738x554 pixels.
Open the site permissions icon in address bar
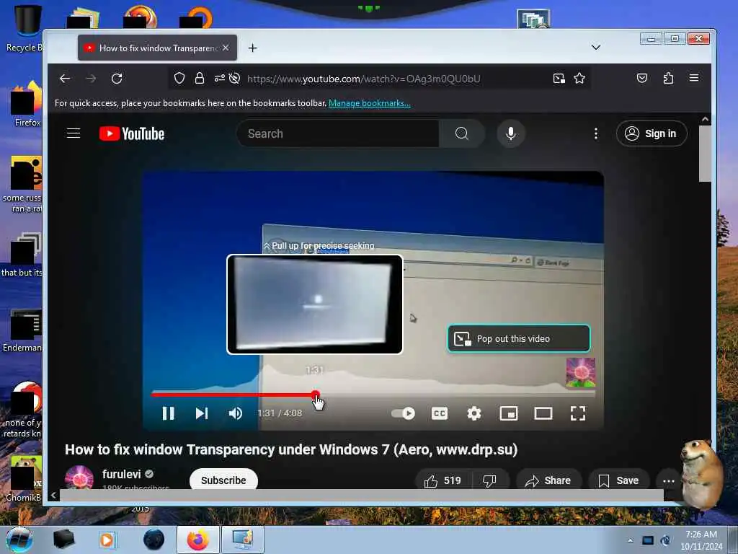tap(219, 78)
